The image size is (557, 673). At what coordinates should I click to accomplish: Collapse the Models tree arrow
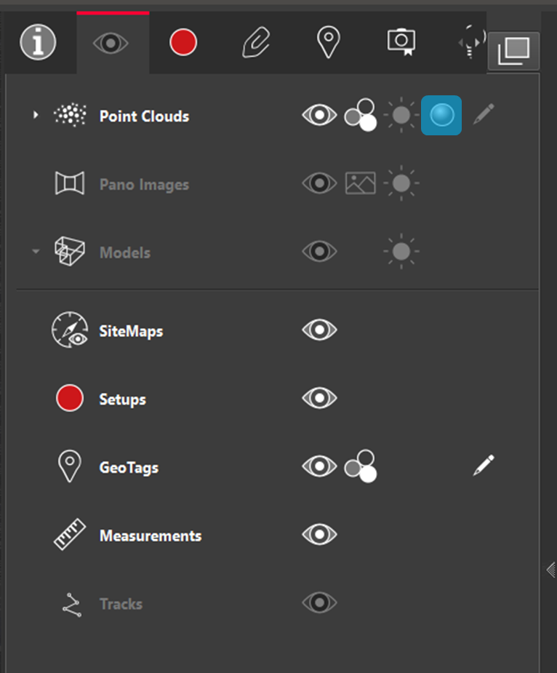point(36,252)
